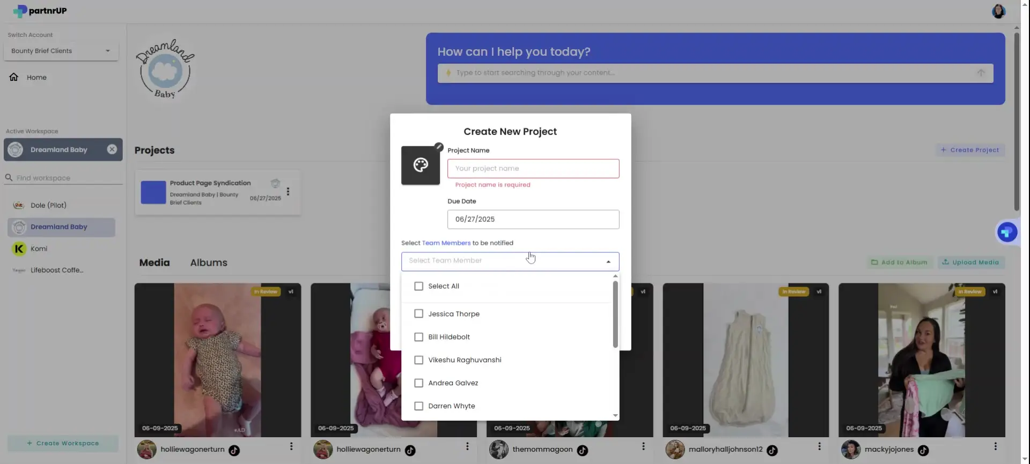The image size is (1030, 464).
Task: Click the main page vertical scrollbar
Action: pyautogui.click(x=1017, y=122)
